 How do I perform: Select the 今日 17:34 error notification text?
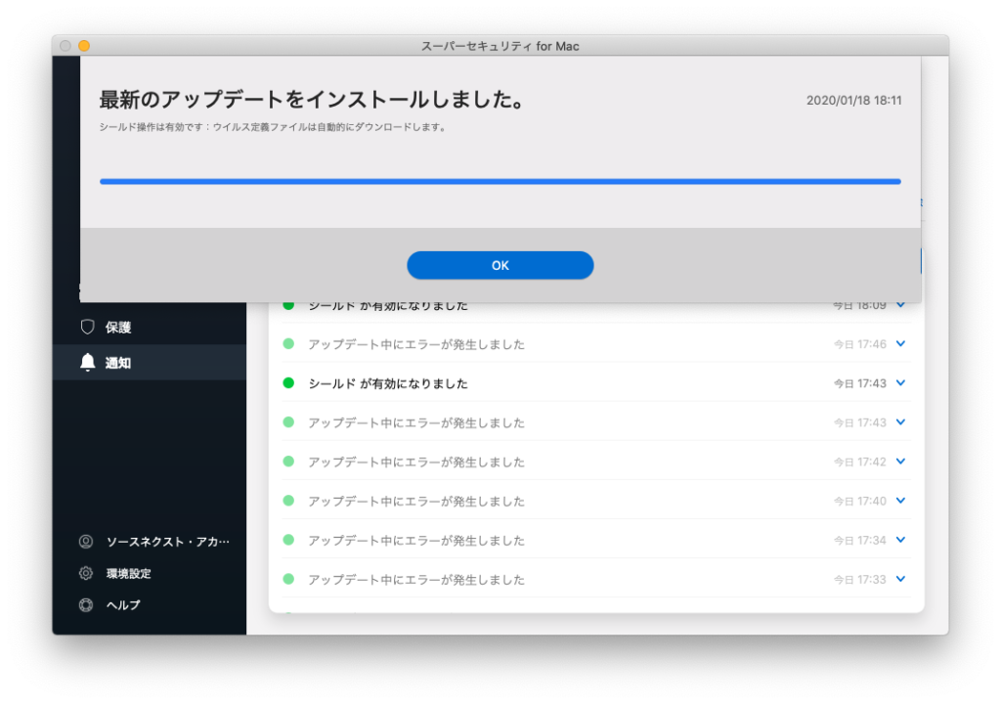tap(416, 541)
